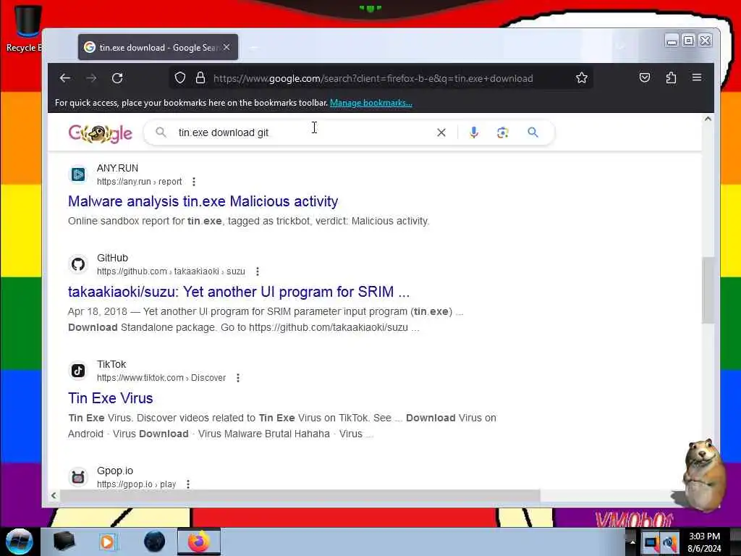741x556 pixels.
Task: Go back using the browser back arrow
Action: point(65,78)
